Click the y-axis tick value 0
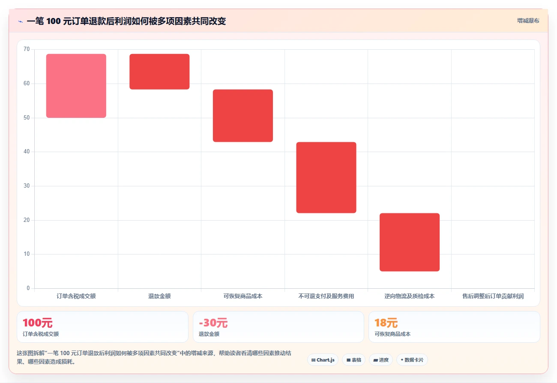Image resolution: width=557 pixels, height=383 pixels. click(28, 288)
